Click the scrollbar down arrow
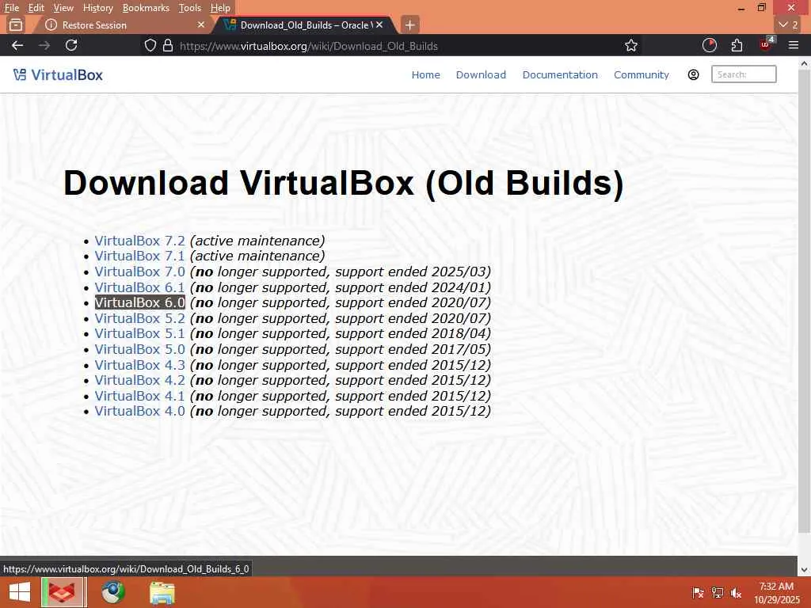811x608 pixels. 804,569
